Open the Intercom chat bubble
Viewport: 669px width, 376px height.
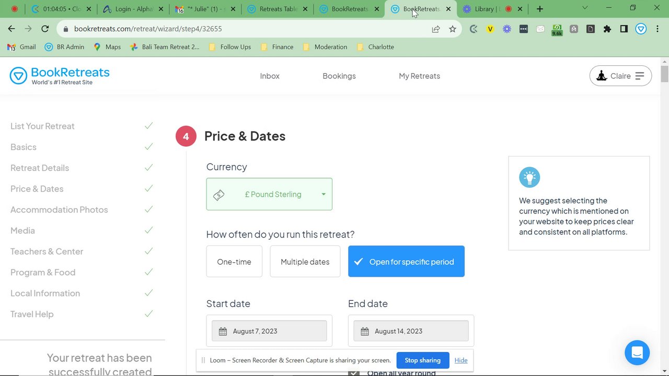pos(637,353)
